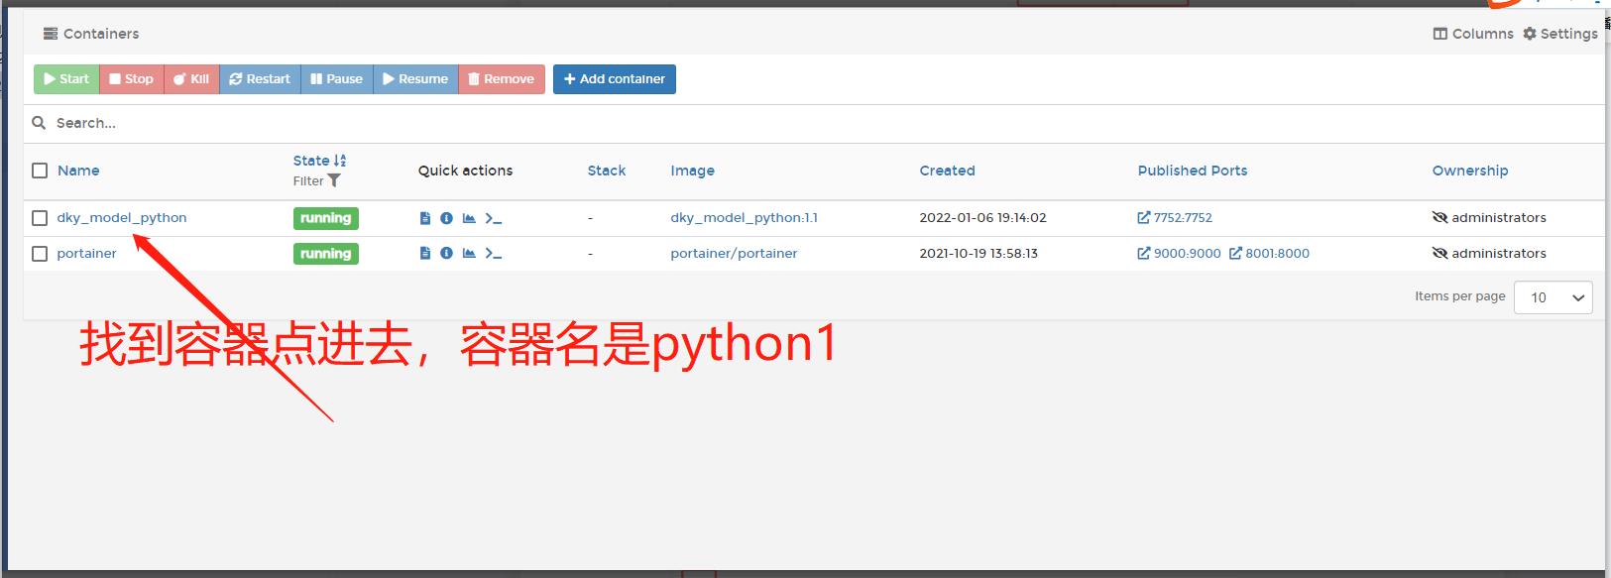Open logs icon for portainer container
Viewport: 1611px width, 578px height.
pos(425,254)
